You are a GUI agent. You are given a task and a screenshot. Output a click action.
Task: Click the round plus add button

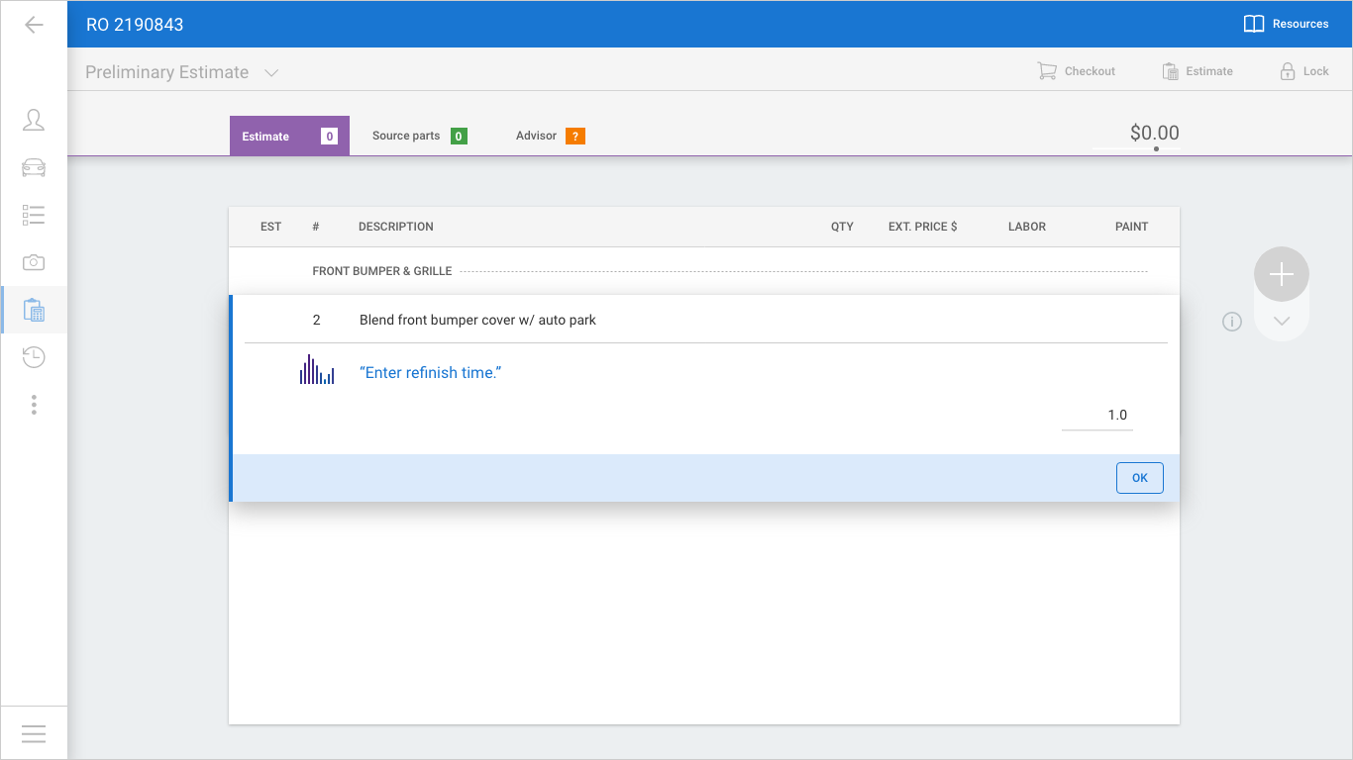[x=1282, y=274]
